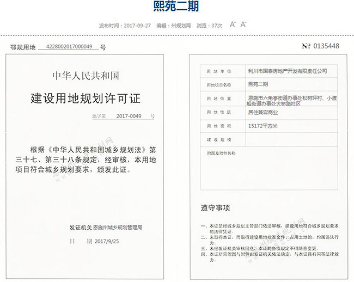Click issuing authority 恩施州城乡规划管理局
This screenshot has width=354, height=282.
(118, 228)
